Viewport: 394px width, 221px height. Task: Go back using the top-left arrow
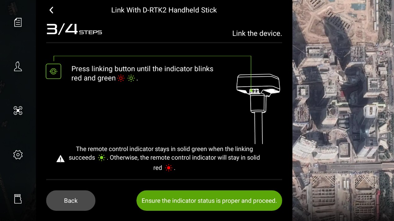click(x=51, y=10)
